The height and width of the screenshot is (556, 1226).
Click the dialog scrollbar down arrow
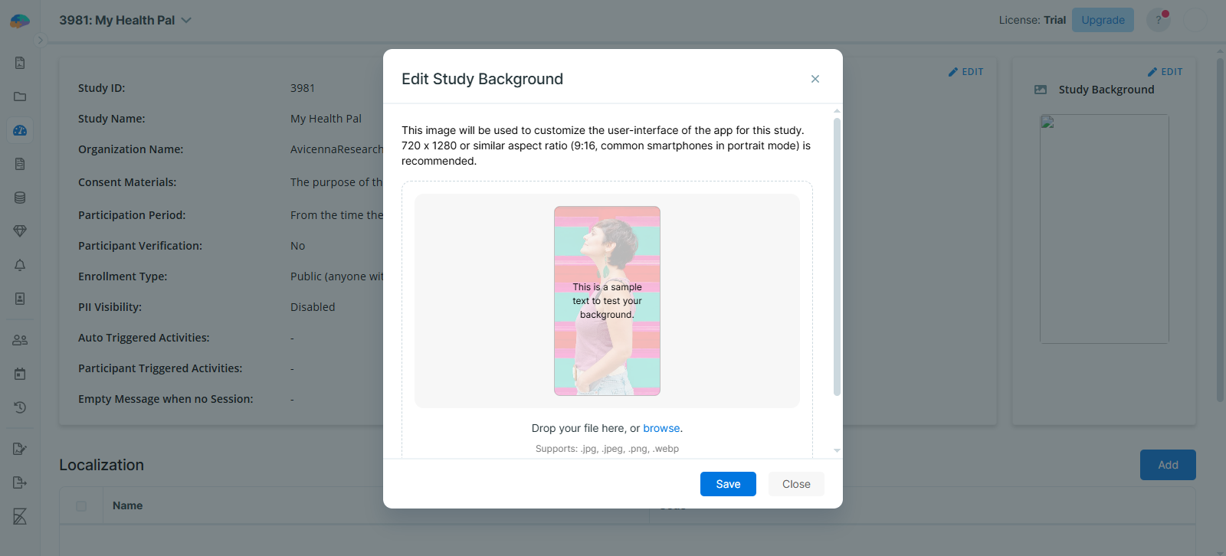point(837,450)
